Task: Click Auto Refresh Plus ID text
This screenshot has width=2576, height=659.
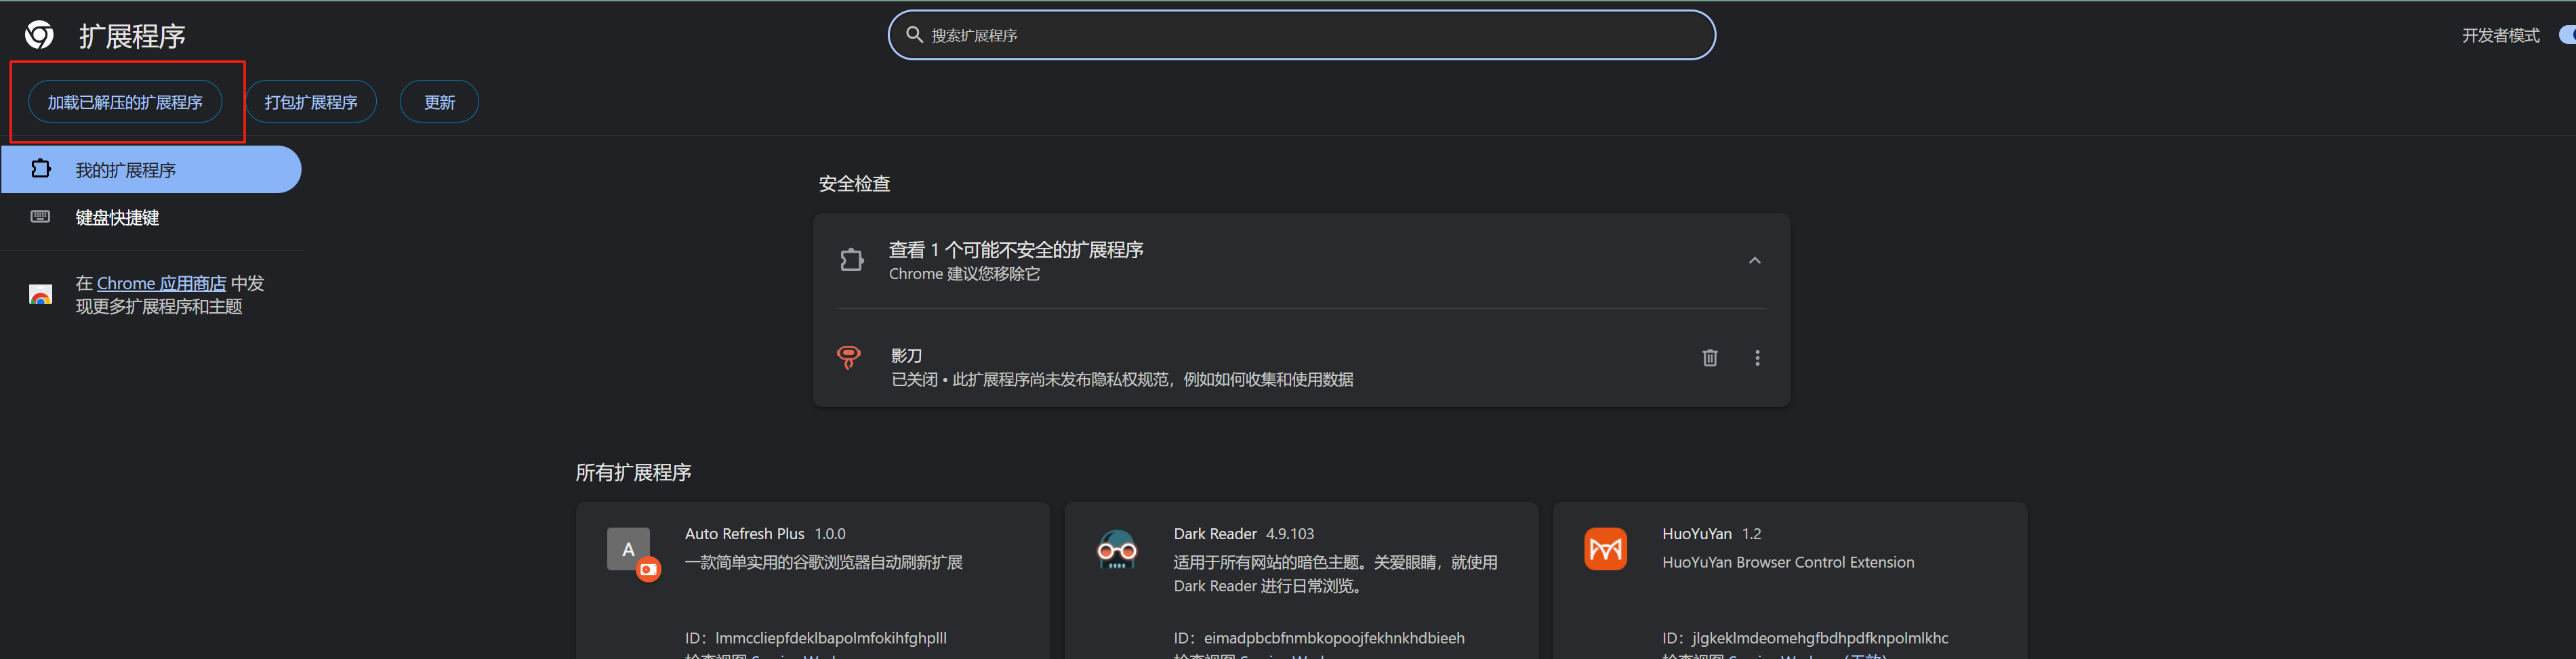Action: tap(815, 638)
